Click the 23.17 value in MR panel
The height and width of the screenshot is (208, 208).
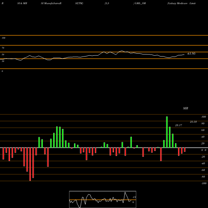pyautogui.click(x=178, y=125)
